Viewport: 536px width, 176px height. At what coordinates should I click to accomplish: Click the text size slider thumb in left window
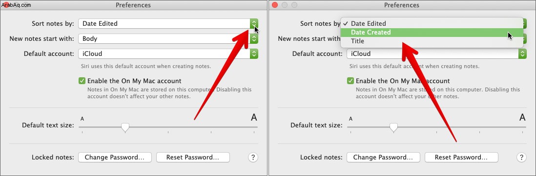click(125, 128)
